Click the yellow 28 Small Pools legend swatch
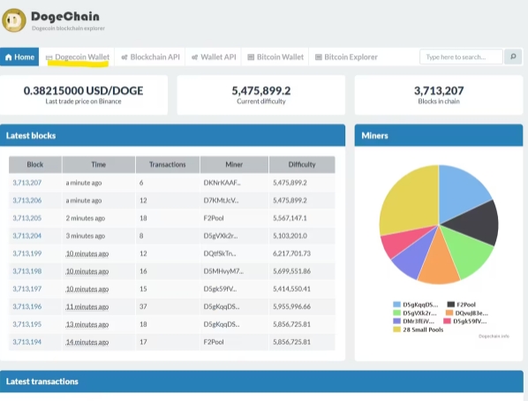Viewport: 528px width, 401px height. click(x=397, y=329)
